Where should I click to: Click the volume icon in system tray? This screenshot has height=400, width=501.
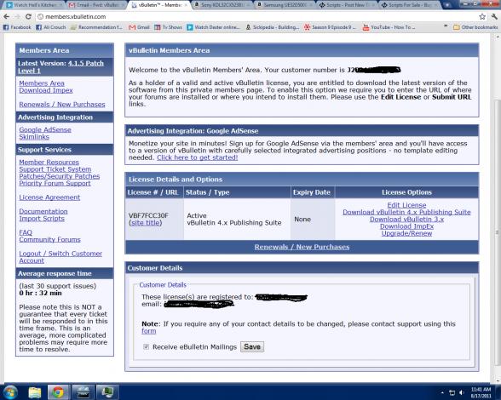click(462, 392)
